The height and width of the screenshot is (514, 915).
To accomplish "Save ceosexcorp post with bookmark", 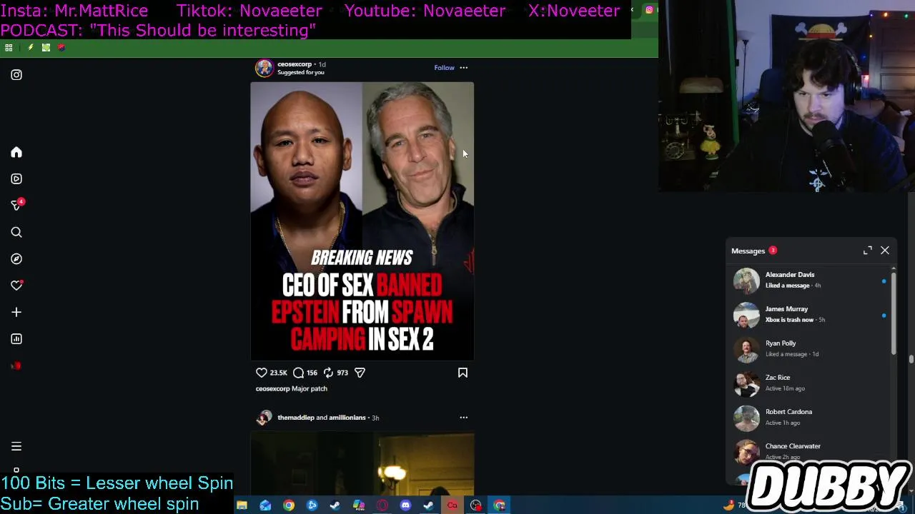I will coord(463,373).
